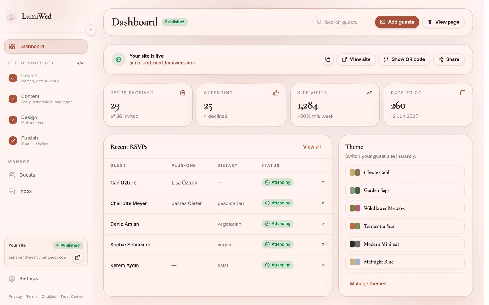
Task: Open the Content setup step
Action: click(46, 99)
